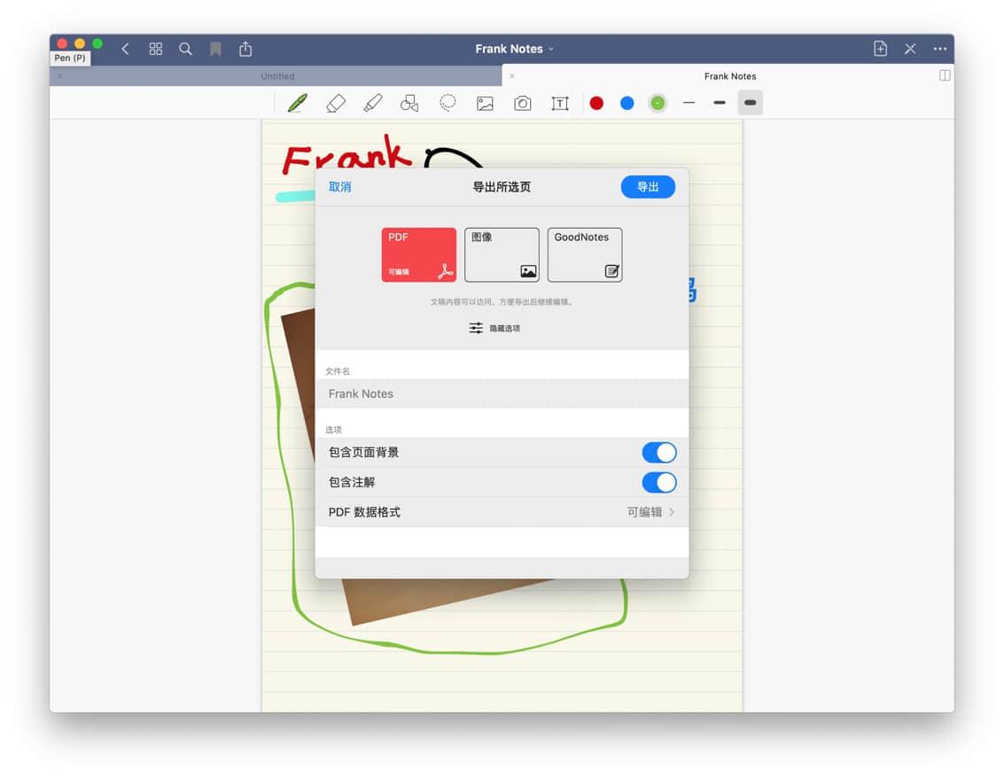Select the GoodNotes export format card

click(x=584, y=254)
